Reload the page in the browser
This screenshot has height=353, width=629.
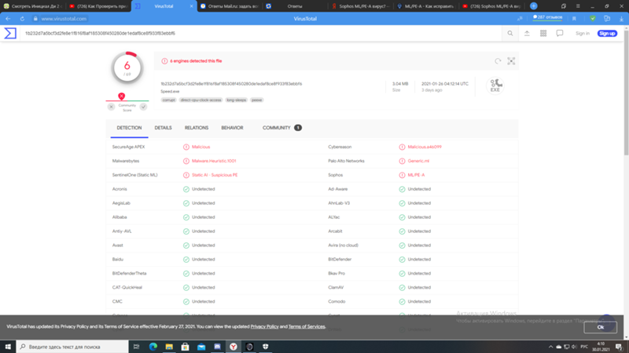point(22,19)
